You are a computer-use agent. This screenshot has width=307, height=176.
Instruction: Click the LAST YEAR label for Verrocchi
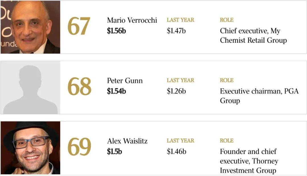point(181,20)
